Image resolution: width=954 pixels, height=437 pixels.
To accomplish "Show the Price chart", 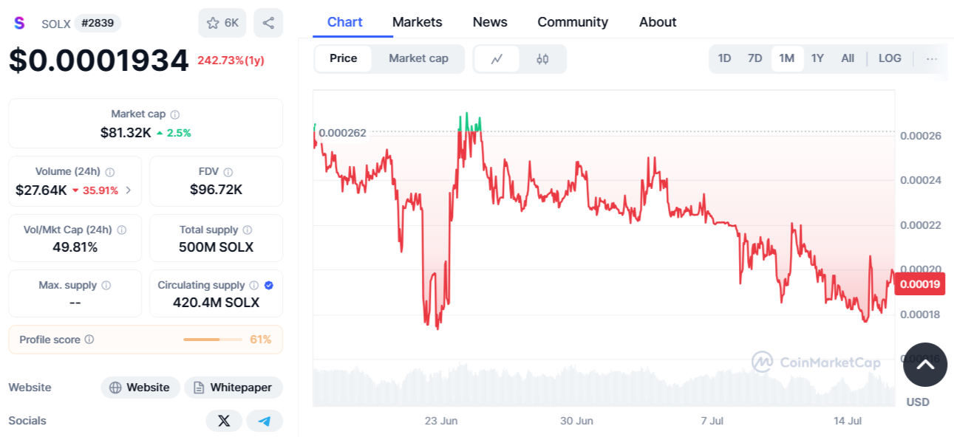I will point(344,58).
